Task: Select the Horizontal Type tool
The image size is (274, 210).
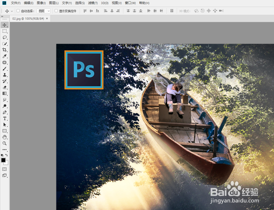Action: [x=5, y=118]
